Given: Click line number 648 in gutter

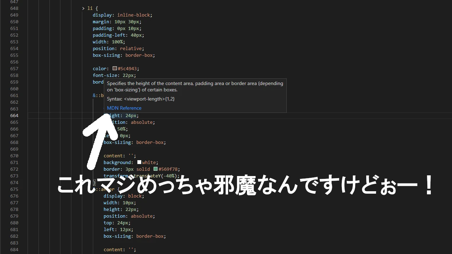Looking at the screenshot, I should (x=14, y=8).
